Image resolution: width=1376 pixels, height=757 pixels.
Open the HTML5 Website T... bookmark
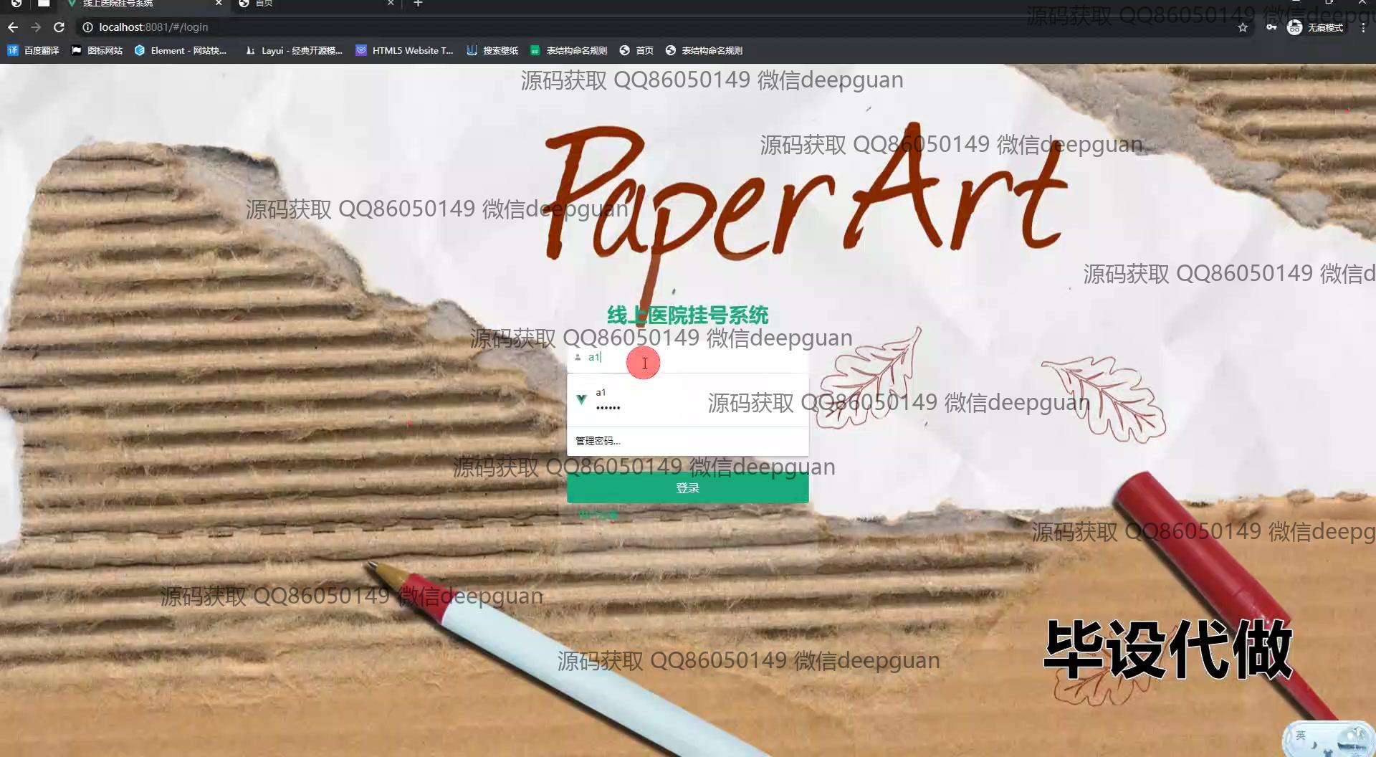point(405,50)
